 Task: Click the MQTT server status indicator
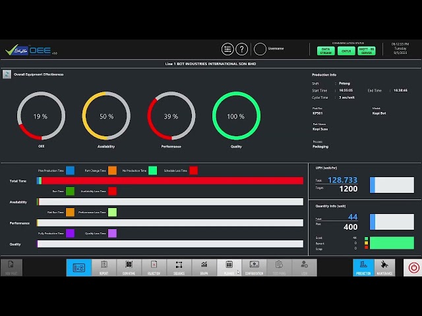tap(367, 51)
